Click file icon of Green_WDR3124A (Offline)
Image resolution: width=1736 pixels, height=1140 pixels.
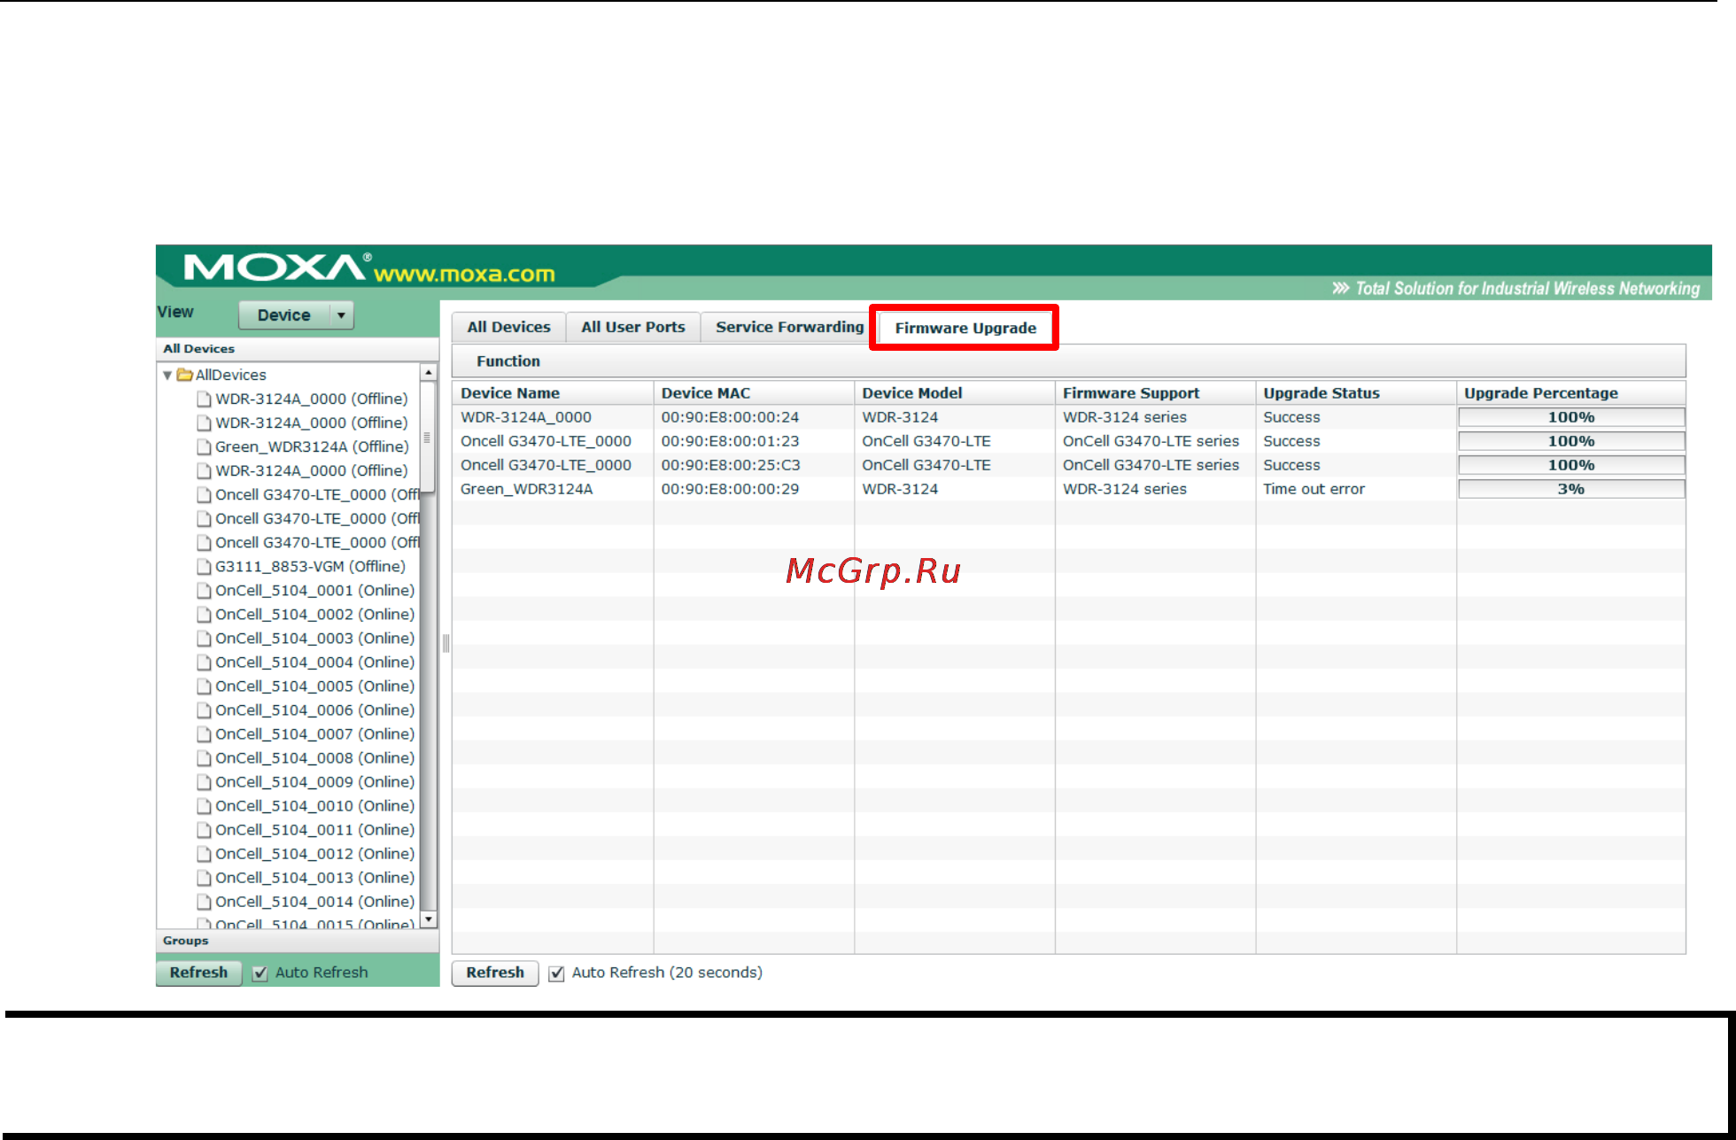204,447
